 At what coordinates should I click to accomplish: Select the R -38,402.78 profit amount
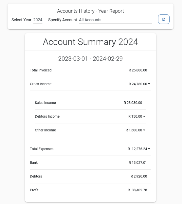(137, 190)
